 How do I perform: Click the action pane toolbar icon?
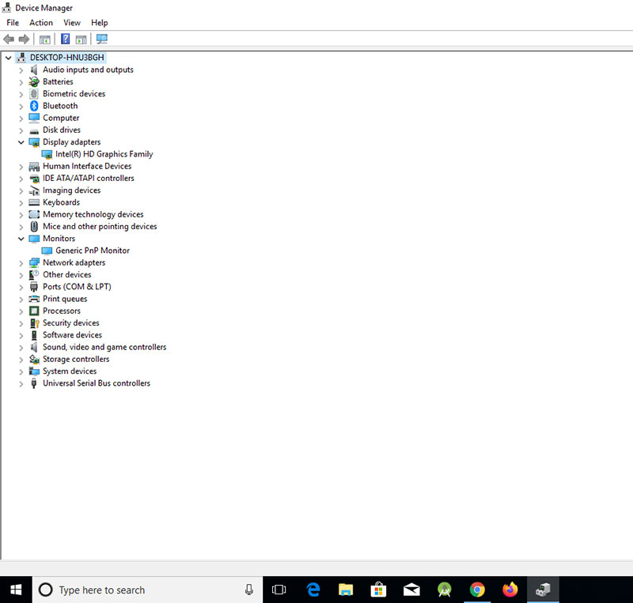pos(81,40)
